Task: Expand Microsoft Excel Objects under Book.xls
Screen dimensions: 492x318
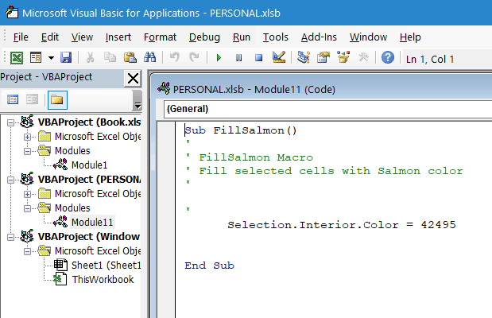Action: point(27,137)
